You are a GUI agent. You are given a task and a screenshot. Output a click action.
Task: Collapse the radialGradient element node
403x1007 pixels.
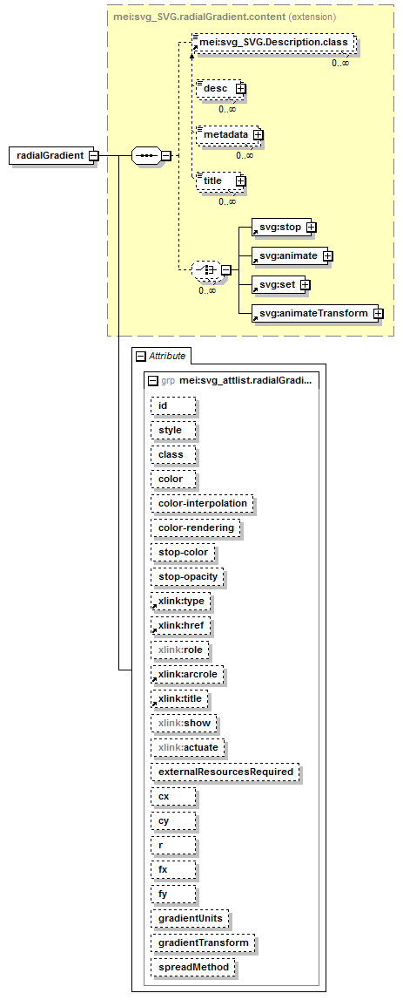93,155
